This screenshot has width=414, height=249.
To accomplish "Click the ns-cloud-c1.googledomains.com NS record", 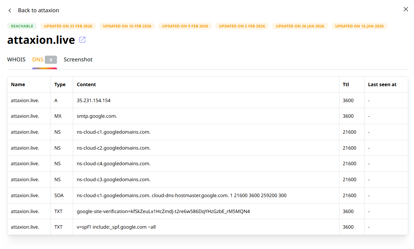I will click(113, 132).
